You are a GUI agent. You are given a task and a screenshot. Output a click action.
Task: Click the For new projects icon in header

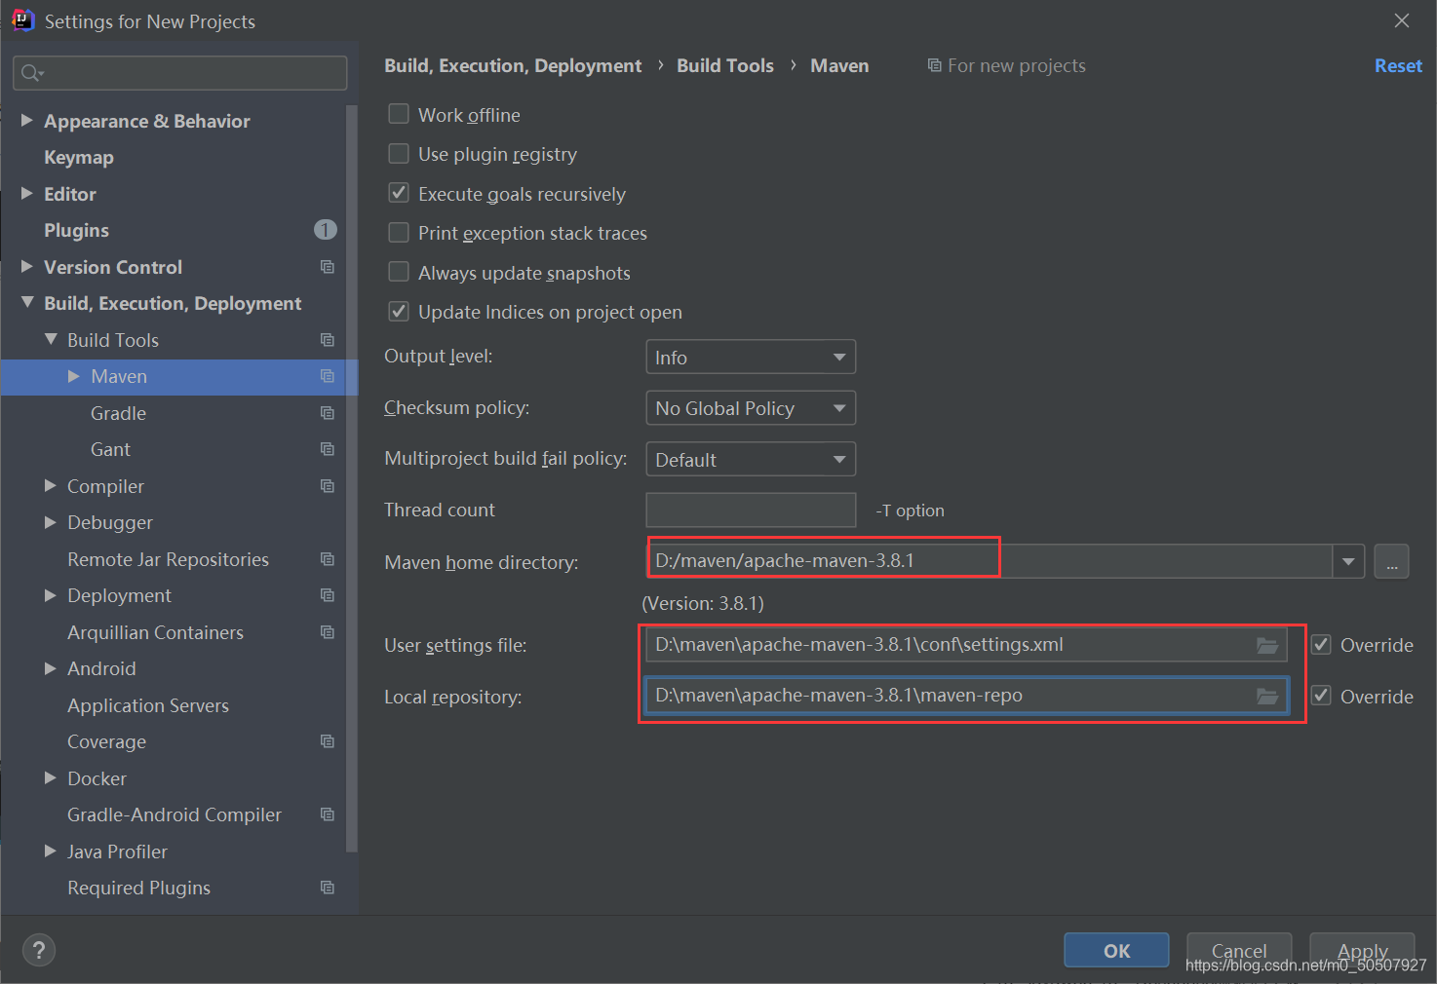click(934, 65)
